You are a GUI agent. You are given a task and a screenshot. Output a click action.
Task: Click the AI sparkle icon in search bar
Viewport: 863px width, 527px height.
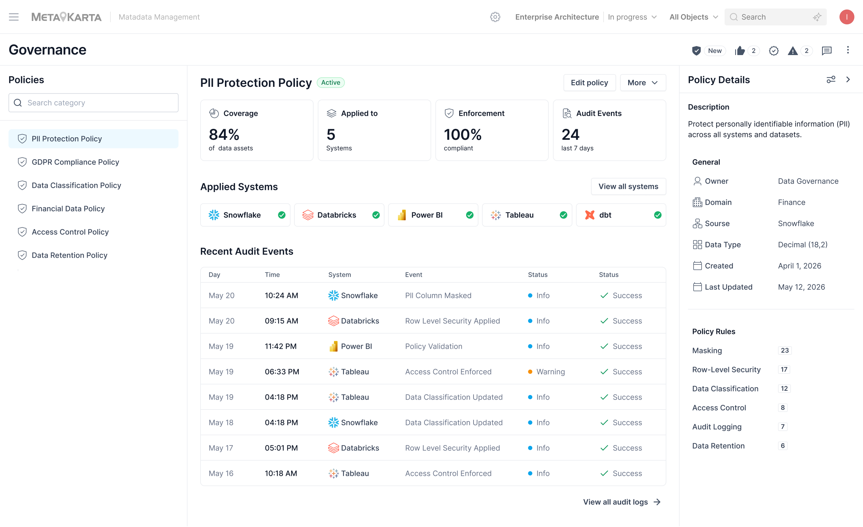(817, 17)
